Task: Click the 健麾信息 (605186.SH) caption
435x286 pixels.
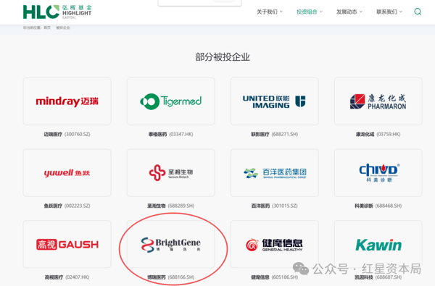Action: [x=274, y=277]
